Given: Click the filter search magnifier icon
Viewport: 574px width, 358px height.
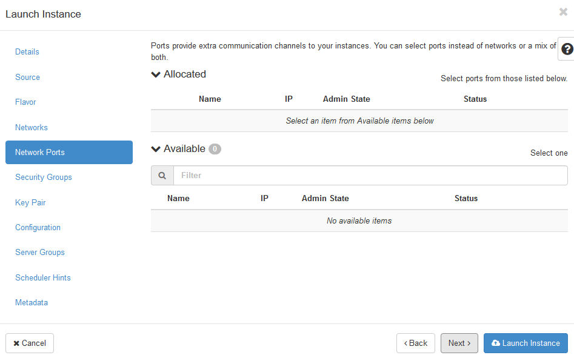Looking at the screenshot, I should click(162, 176).
